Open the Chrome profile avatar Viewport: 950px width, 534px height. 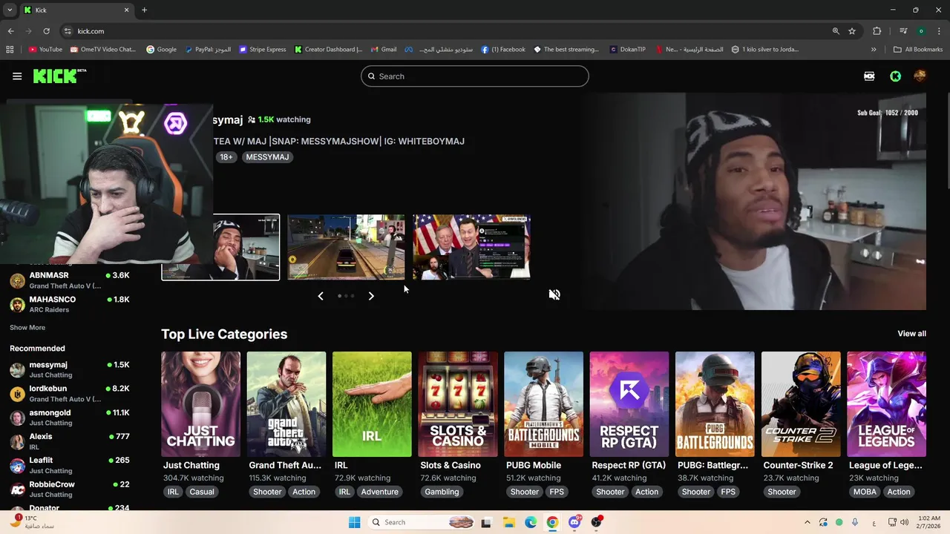(x=921, y=31)
